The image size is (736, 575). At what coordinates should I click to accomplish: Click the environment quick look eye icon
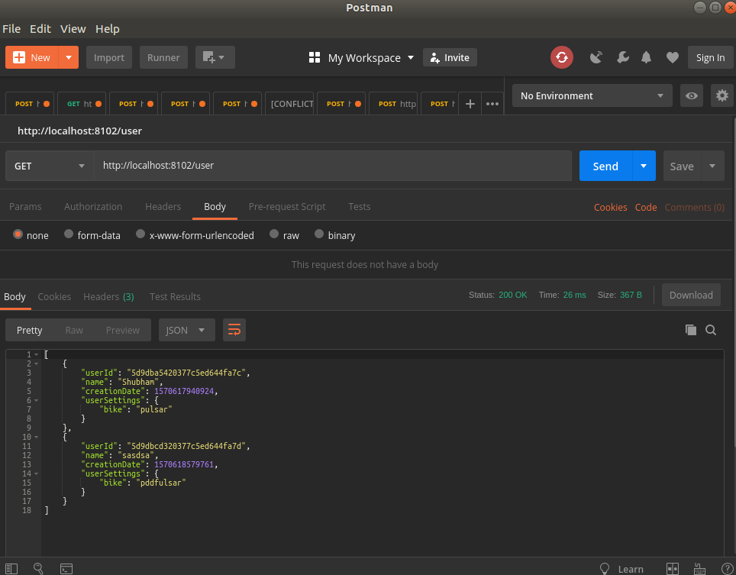click(692, 95)
